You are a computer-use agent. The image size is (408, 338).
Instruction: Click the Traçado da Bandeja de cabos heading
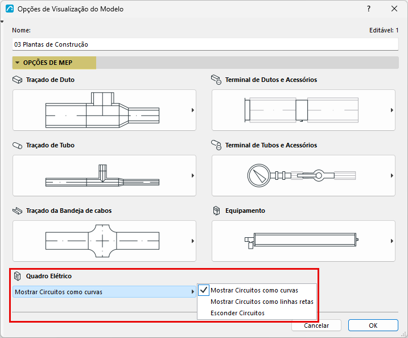click(x=69, y=211)
